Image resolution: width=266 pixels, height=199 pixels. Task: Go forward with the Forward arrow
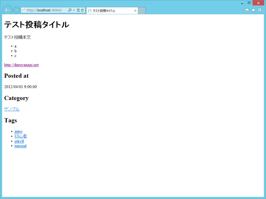tap(16, 10)
